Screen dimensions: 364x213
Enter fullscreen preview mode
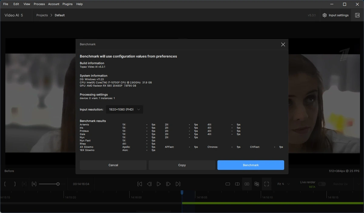point(267,184)
